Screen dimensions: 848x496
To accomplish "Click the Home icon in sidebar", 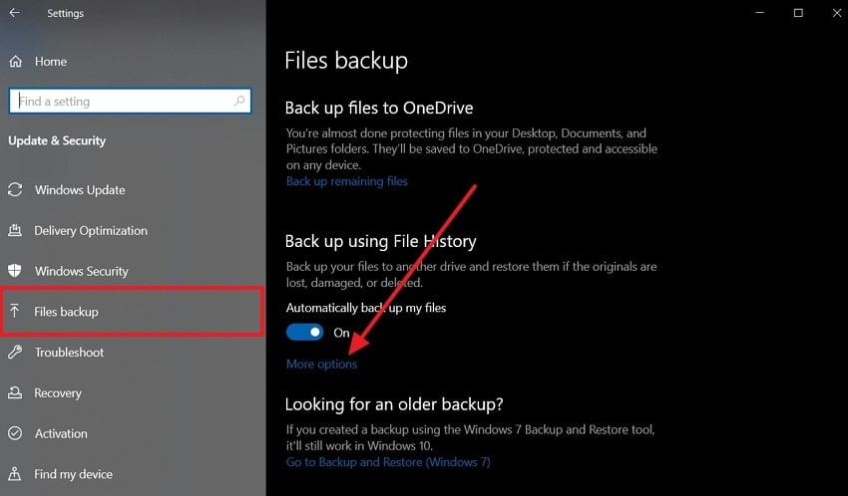I will click(x=15, y=62).
